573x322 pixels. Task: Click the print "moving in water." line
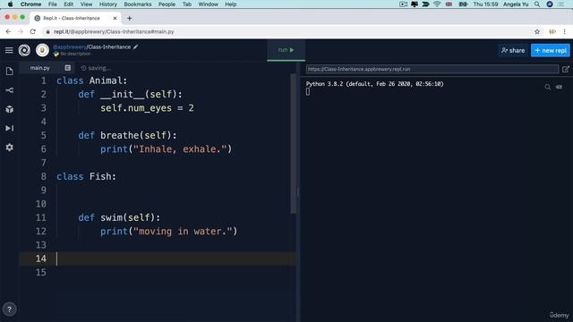(169, 232)
